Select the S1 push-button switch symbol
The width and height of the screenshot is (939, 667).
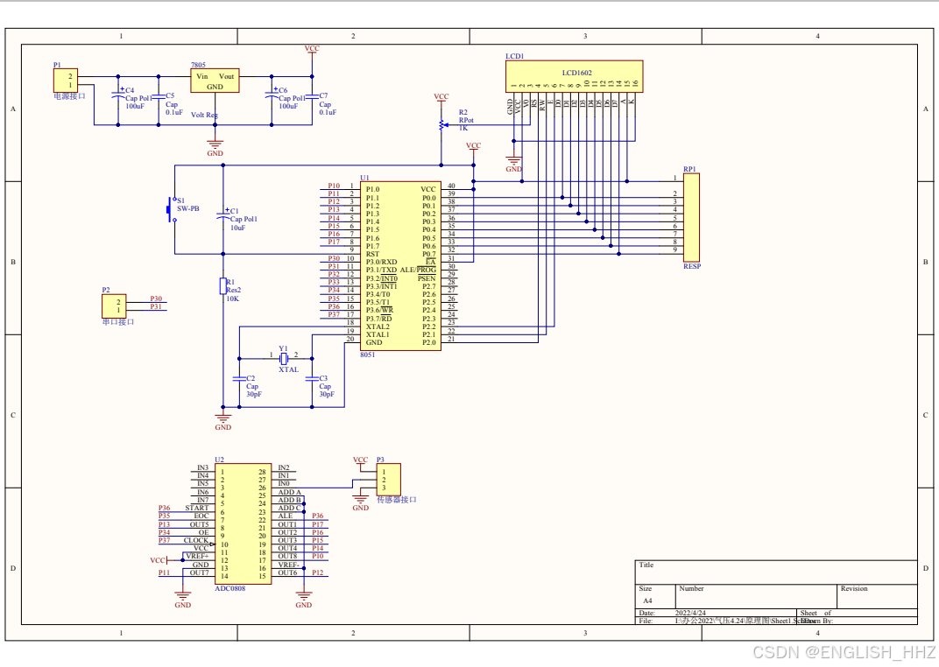click(172, 209)
